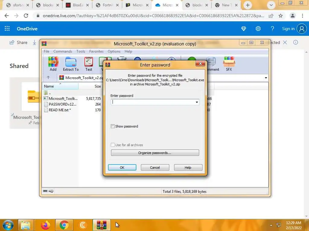
Task: Click Cancel in password dialog
Action: [x=155, y=167]
